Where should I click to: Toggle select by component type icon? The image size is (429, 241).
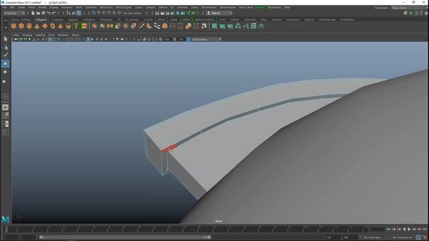point(79,13)
